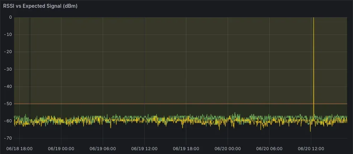
Task: Select the 06/20 12:00 time axis label
Action: (x=311, y=149)
